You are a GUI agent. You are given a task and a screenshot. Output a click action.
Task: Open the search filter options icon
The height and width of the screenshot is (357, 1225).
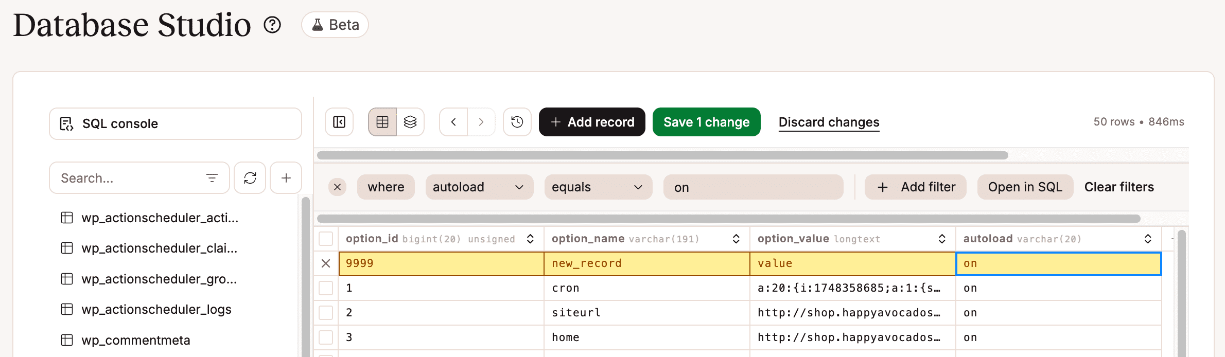(x=212, y=178)
